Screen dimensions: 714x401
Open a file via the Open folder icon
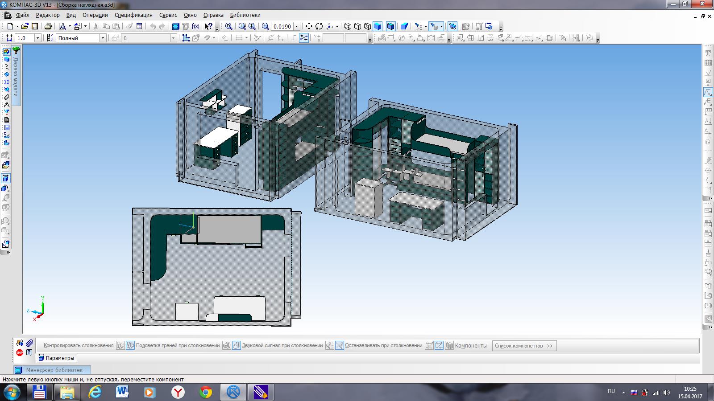(25, 26)
